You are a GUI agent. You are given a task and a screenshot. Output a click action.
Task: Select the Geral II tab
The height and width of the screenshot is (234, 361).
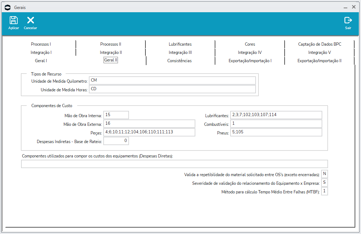(111, 60)
